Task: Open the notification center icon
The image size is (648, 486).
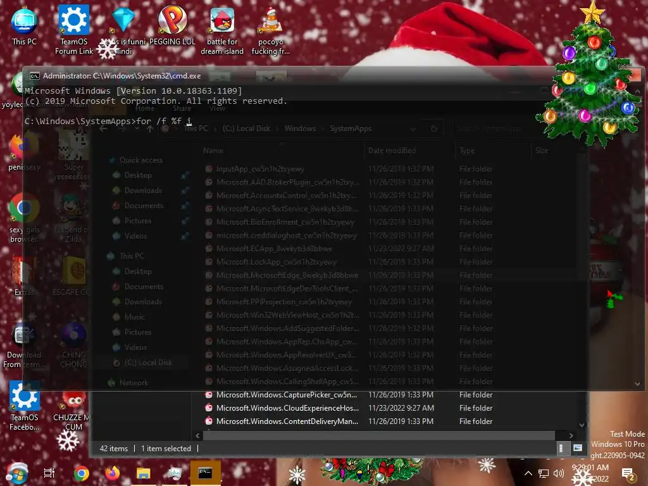Action: [628, 475]
